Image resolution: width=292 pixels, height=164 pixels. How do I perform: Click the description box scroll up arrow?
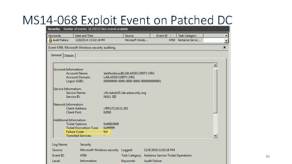pos(215,65)
